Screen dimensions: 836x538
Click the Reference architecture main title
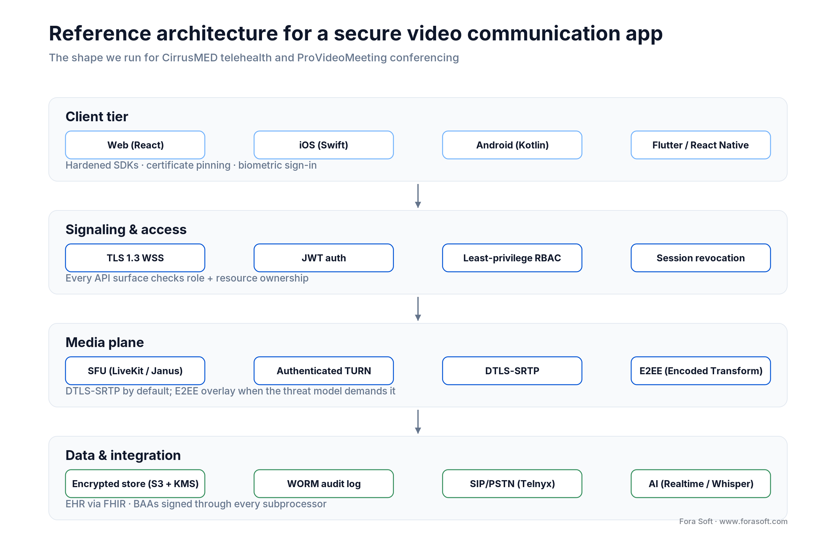[x=356, y=34]
